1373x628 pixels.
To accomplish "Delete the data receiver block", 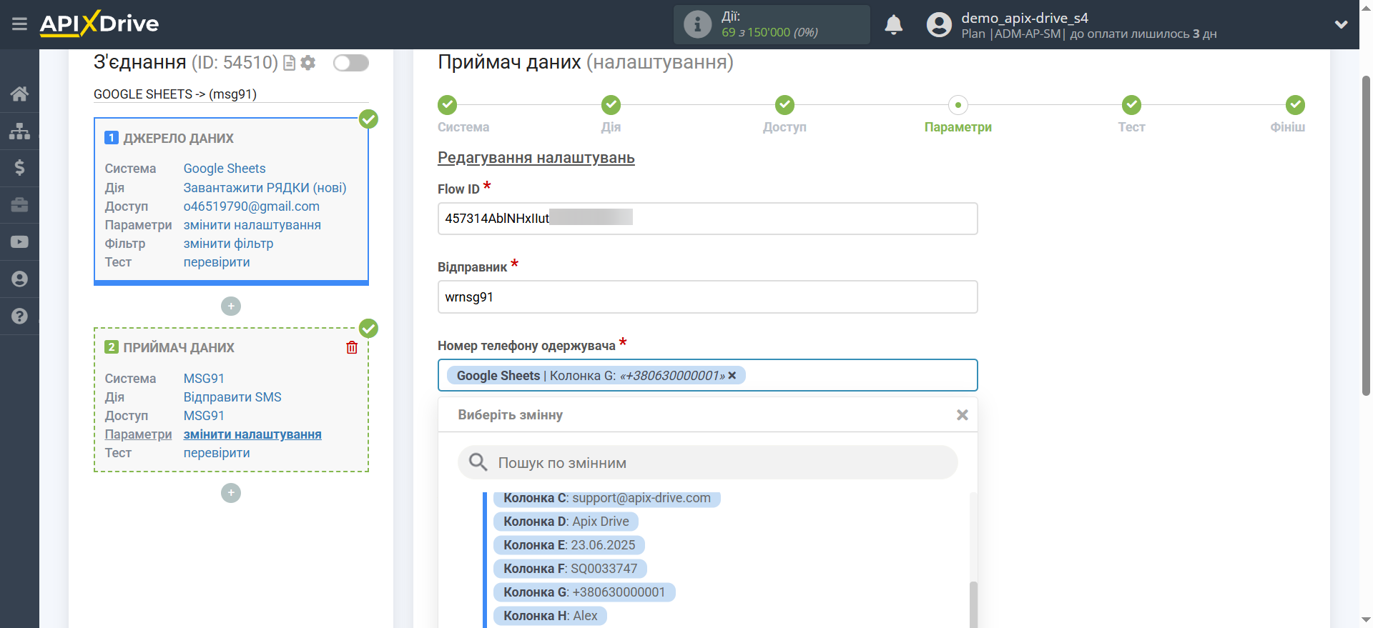I will [352, 348].
